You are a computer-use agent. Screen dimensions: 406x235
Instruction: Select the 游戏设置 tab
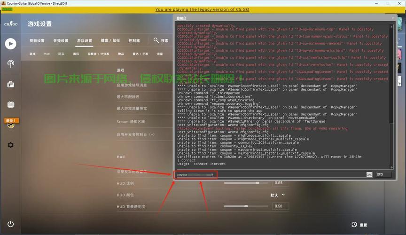pyautogui.click(x=85, y=41)
